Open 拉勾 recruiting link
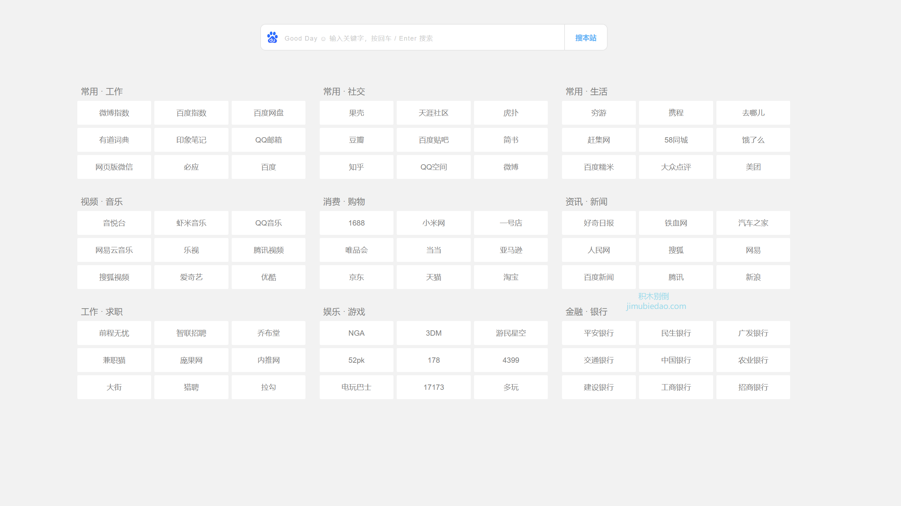Viewport: 901px width, 506px height. tap(268, 387)
